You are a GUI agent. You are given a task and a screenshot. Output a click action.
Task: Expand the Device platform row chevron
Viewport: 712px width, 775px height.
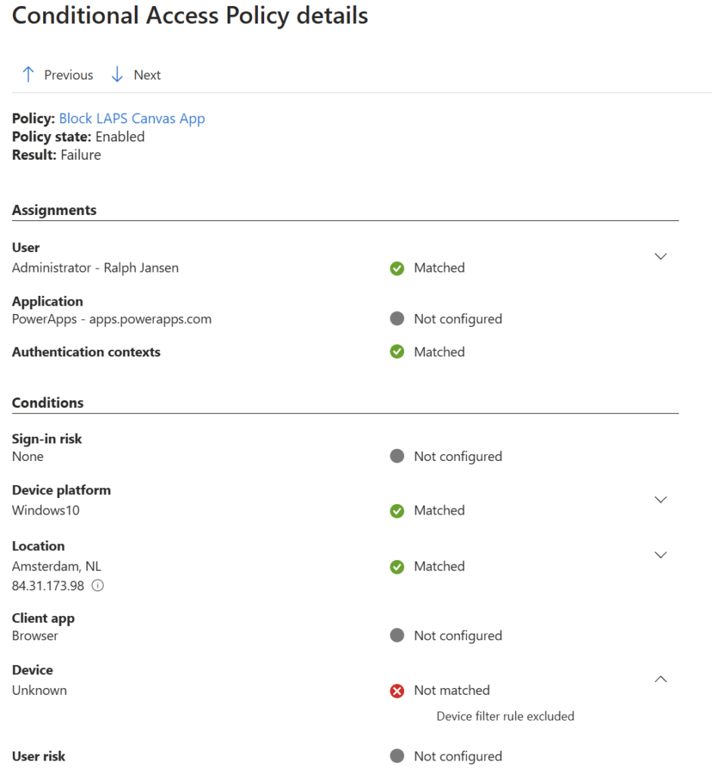click(661, 500)
